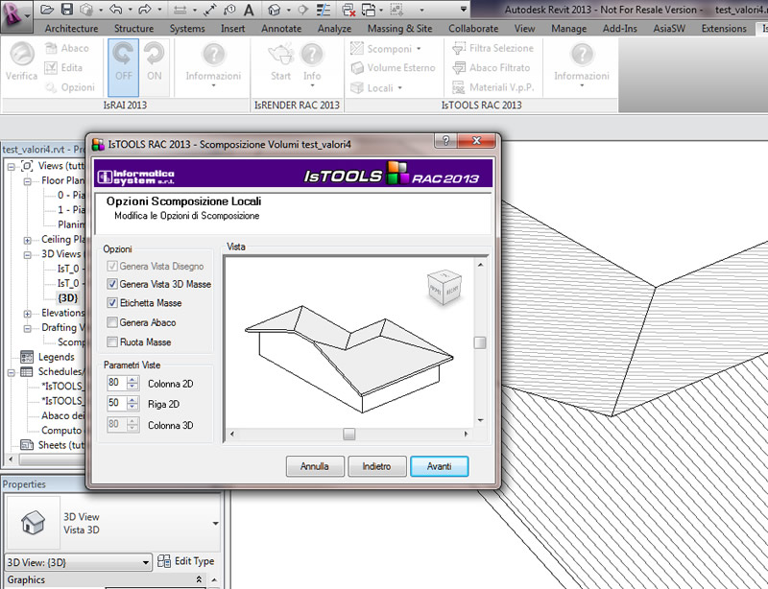Enable the Genera Abaco checkbox

click(x=113, y=322)
